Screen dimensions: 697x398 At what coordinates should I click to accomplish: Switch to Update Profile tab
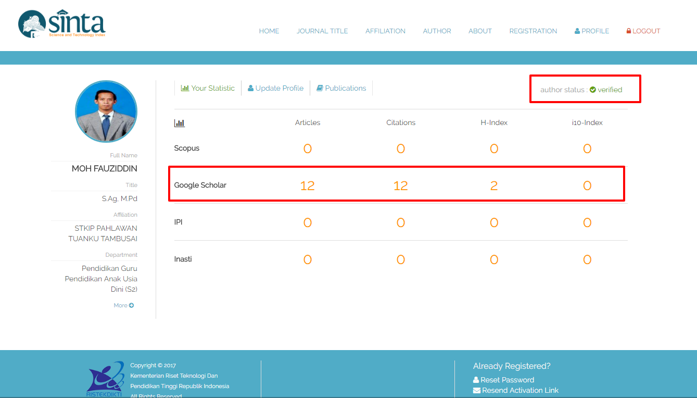click(x=275, y=88)
